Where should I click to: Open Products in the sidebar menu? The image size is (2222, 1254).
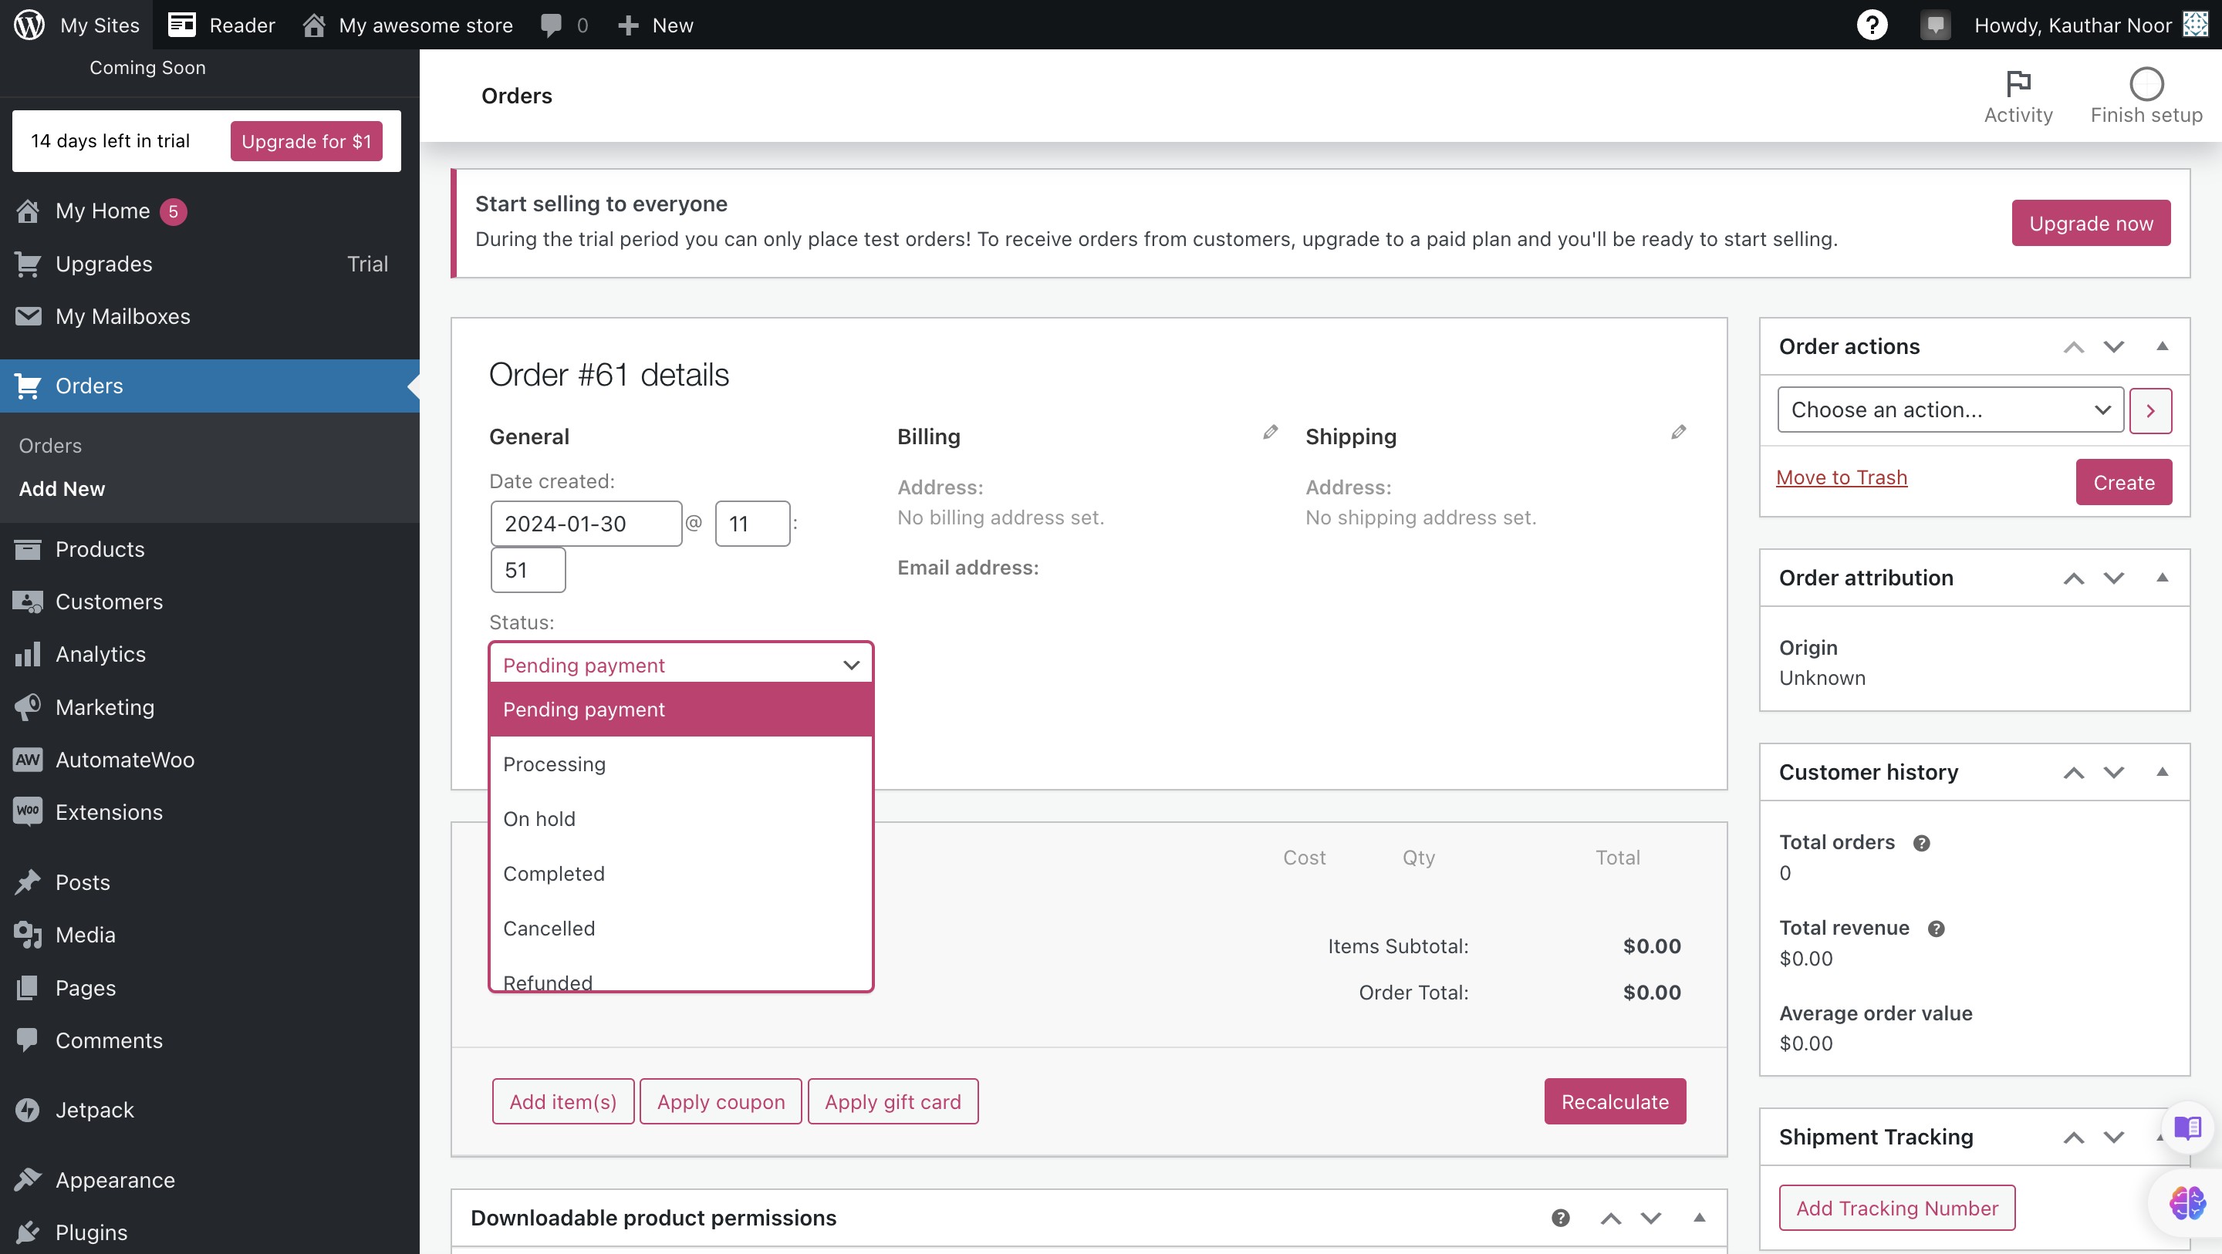pos(100,549)
